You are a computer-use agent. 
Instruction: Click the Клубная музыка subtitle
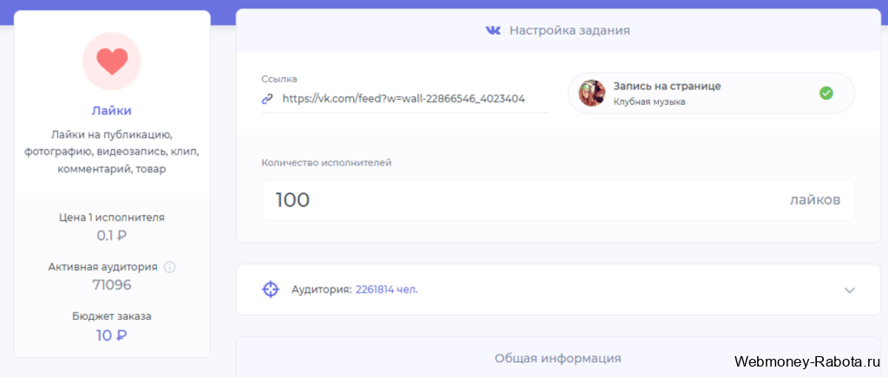tap(650, 102)
